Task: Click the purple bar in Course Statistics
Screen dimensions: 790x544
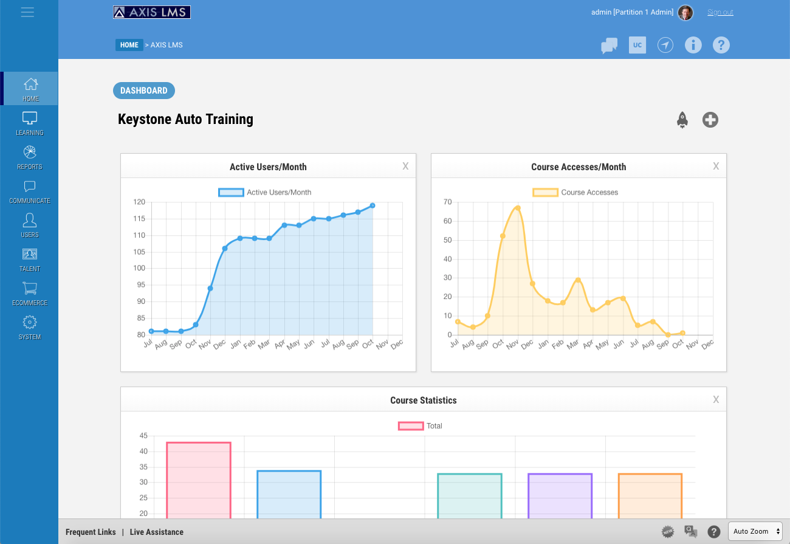Action: pos(560,496)
